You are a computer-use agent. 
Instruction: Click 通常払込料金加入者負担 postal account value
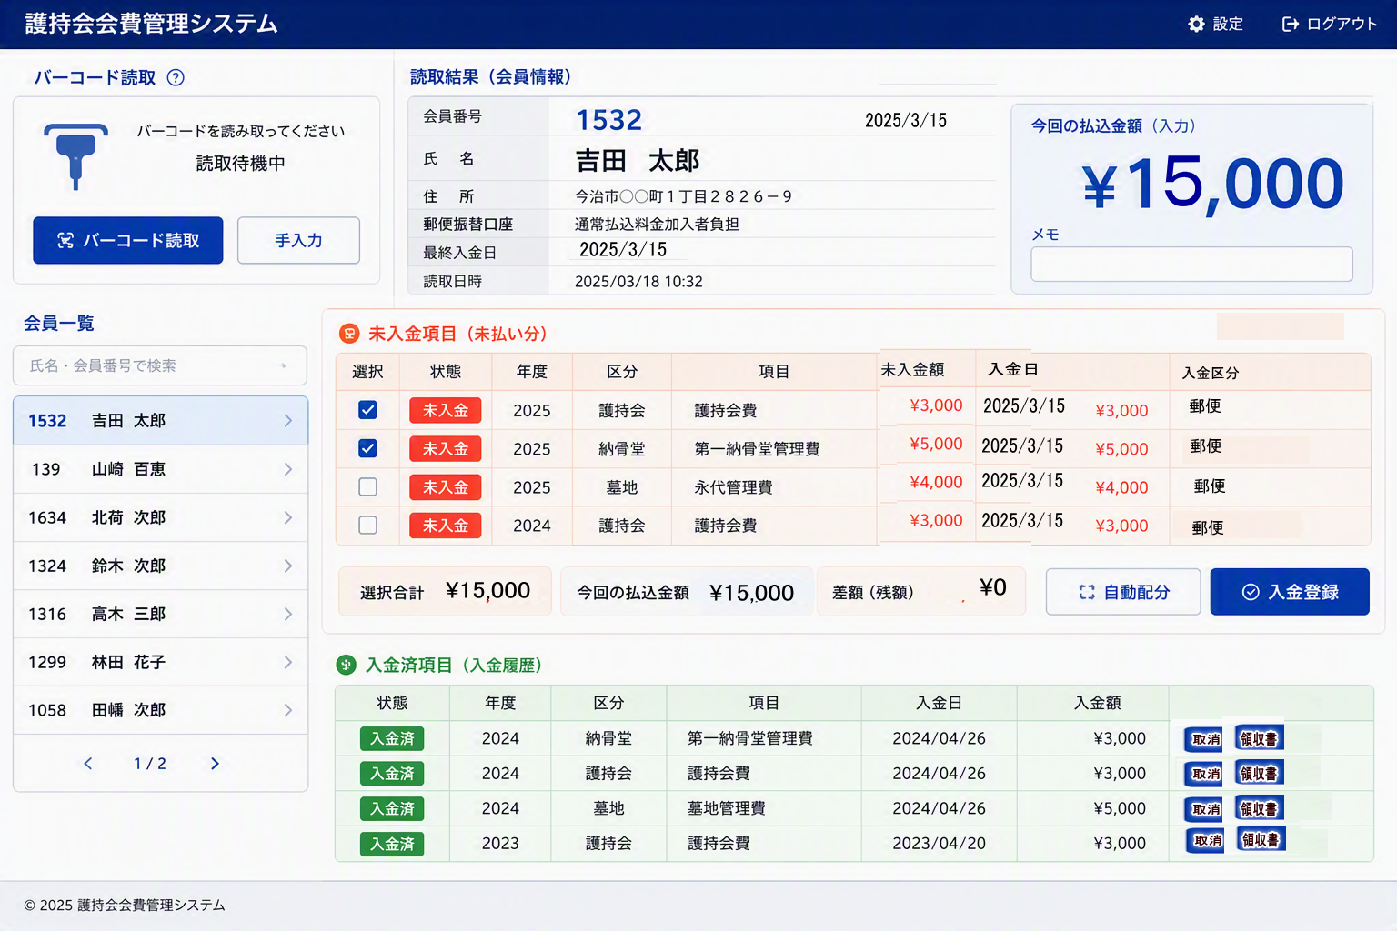click(657, 224)
